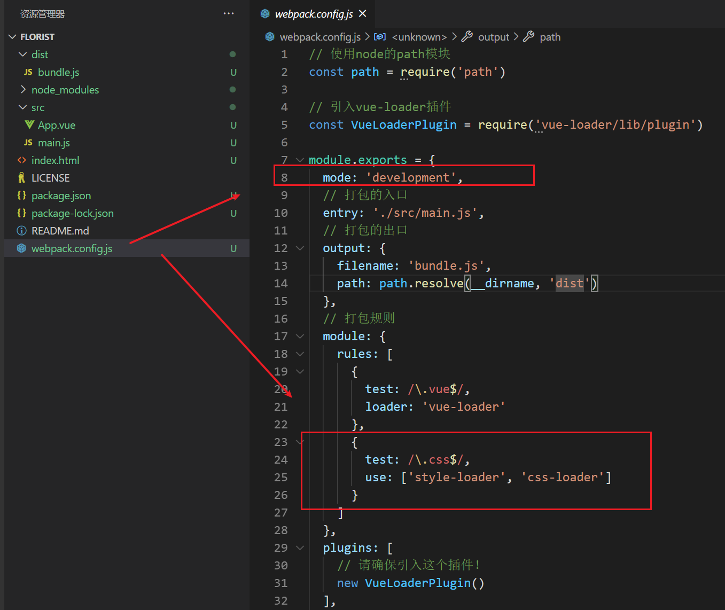Viewport: 725px width, 610px height.
Task: Click 'development' string on line 8
Action: point(411,177)
